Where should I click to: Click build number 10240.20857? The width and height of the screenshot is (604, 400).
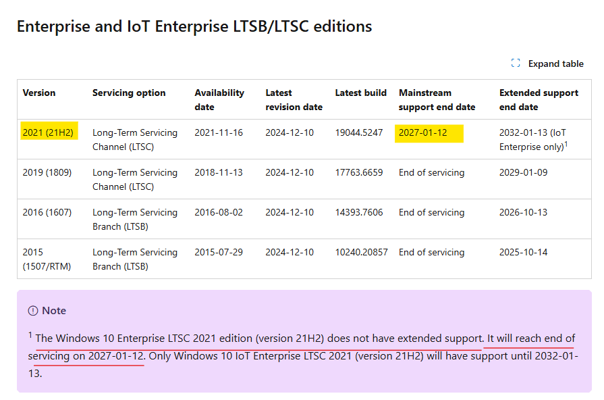361,252
